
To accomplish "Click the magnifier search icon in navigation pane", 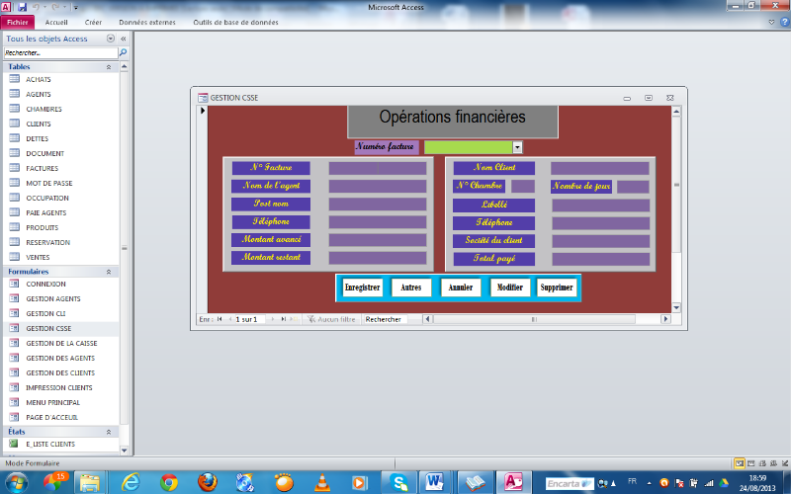I will (123, 52).
